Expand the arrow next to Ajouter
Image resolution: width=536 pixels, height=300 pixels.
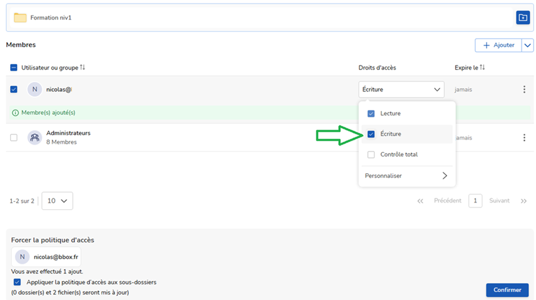tap(528, 45)
